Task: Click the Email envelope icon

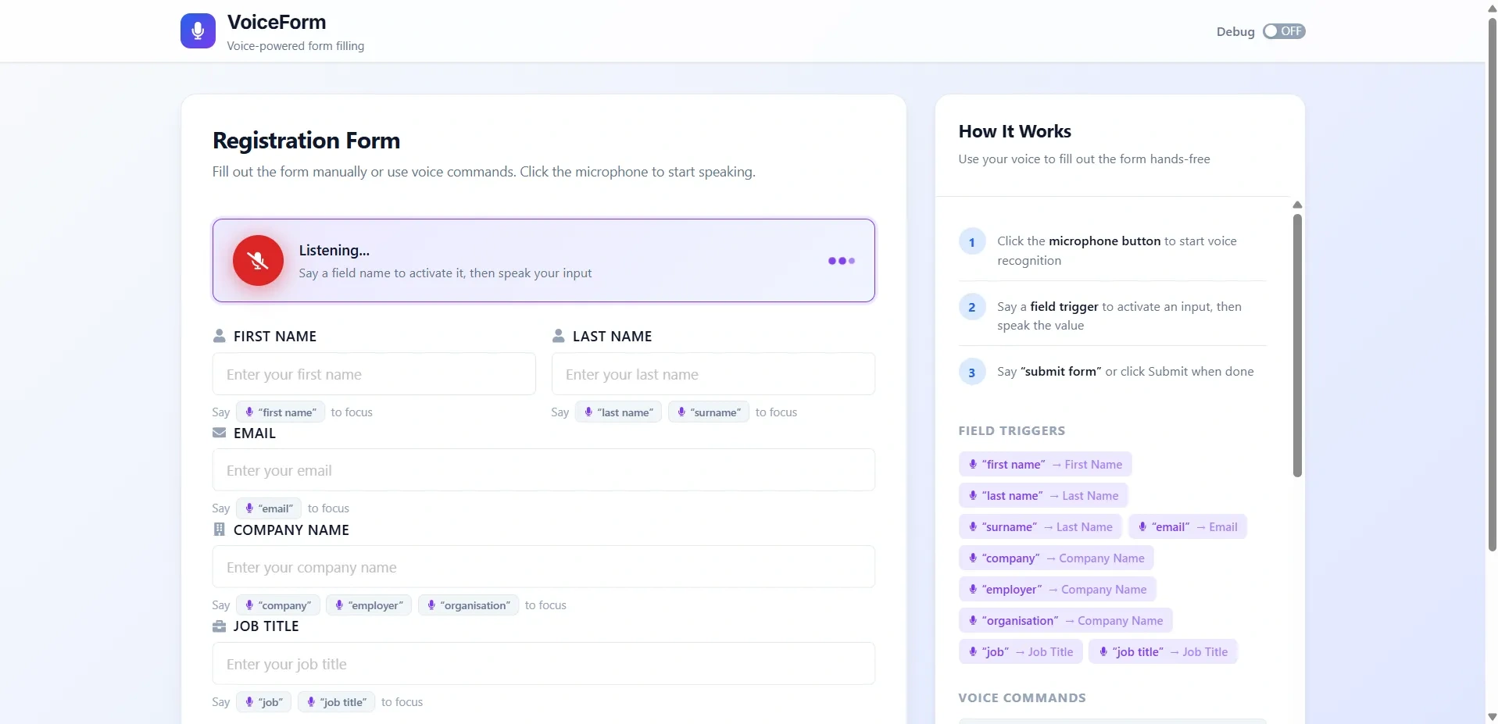Action: click(220, 433)
